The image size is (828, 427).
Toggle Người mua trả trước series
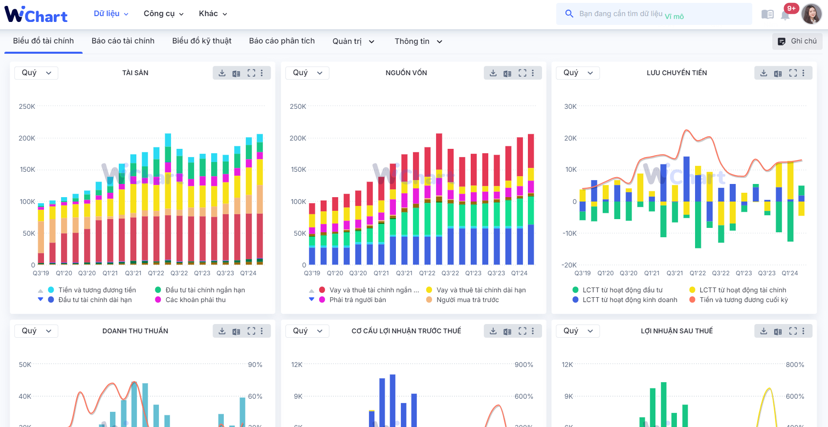(462, 300)
